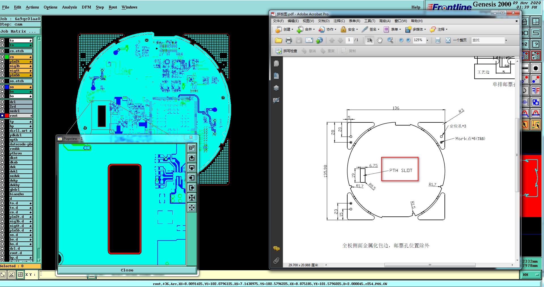Choose the Acrobat marquee zoom tool
The image size is (544, 287).
390,40
